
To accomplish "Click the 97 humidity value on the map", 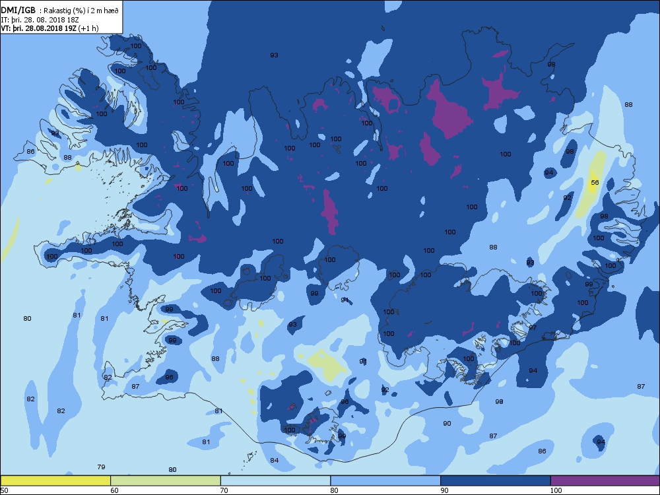I will pos(533,327).
